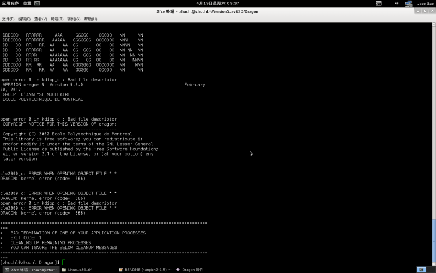This screenshot has width=436, height=273.
Task: Click the window title text zhuchl@zhuchl:~/Version5_ev623/Dragon
Action: pyautogui.click(x=219, y=11)
